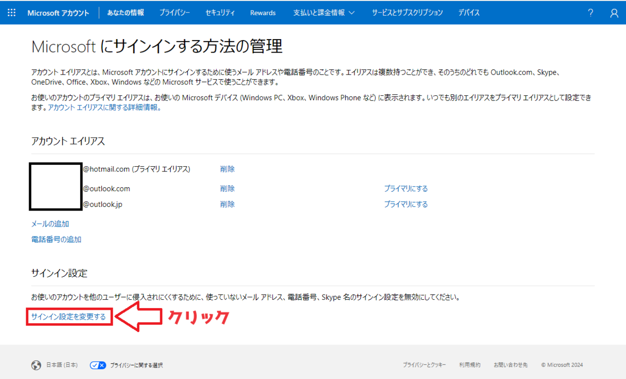
Task: Click the @hotmail.com (プライマリ エイリアス) text
Action: pos(137,169)
